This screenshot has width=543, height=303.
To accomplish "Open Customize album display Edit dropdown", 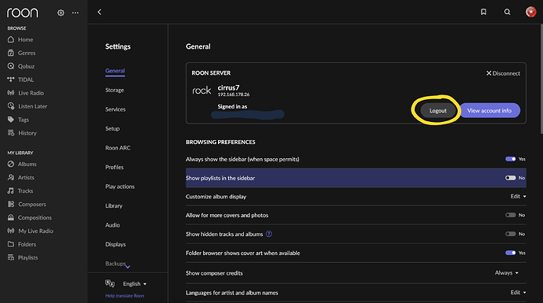I will coord(518,196).
